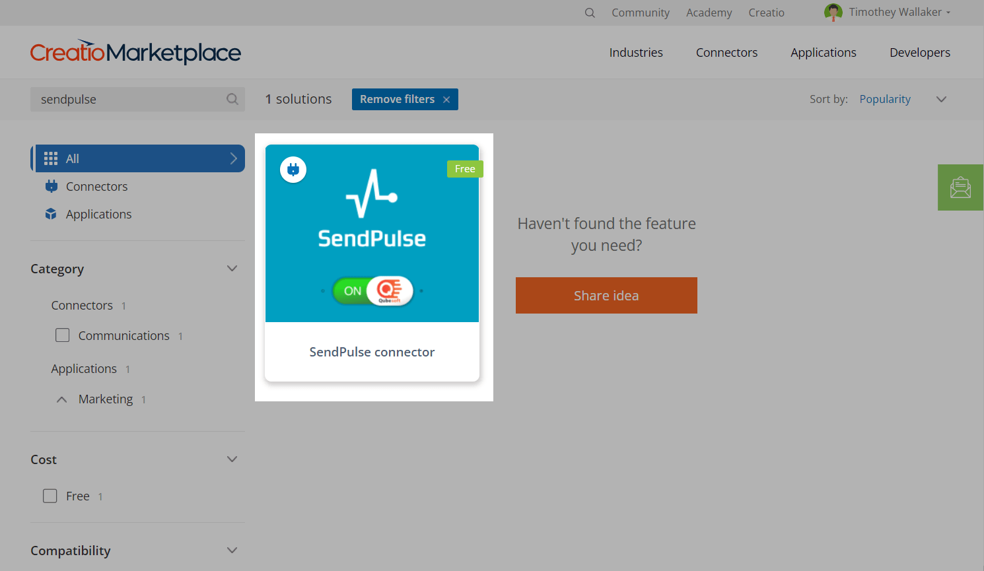Click the sendpulse search input field

click(137, 99)
